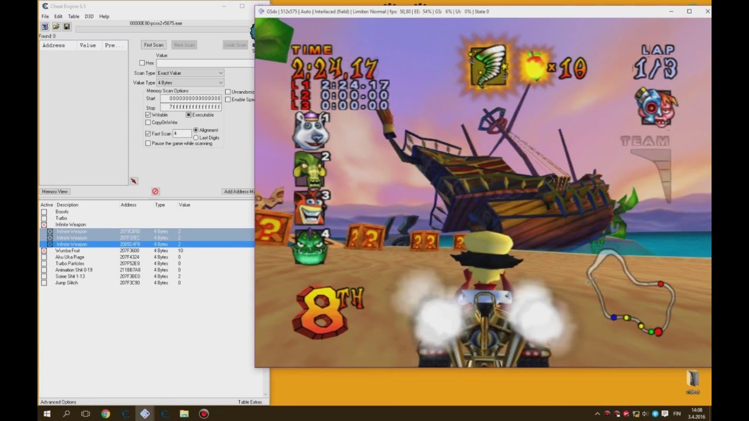This screenshot has width=749, height=421.
Task: Click address 207F3600 in the cheat table
Action: pyautogui.click(x=129, y=251)
